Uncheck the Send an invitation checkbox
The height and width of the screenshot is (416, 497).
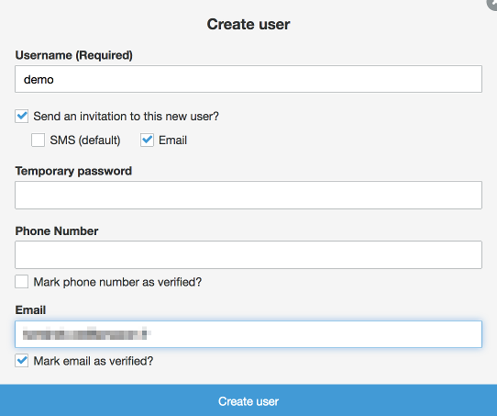click(22, 116)
